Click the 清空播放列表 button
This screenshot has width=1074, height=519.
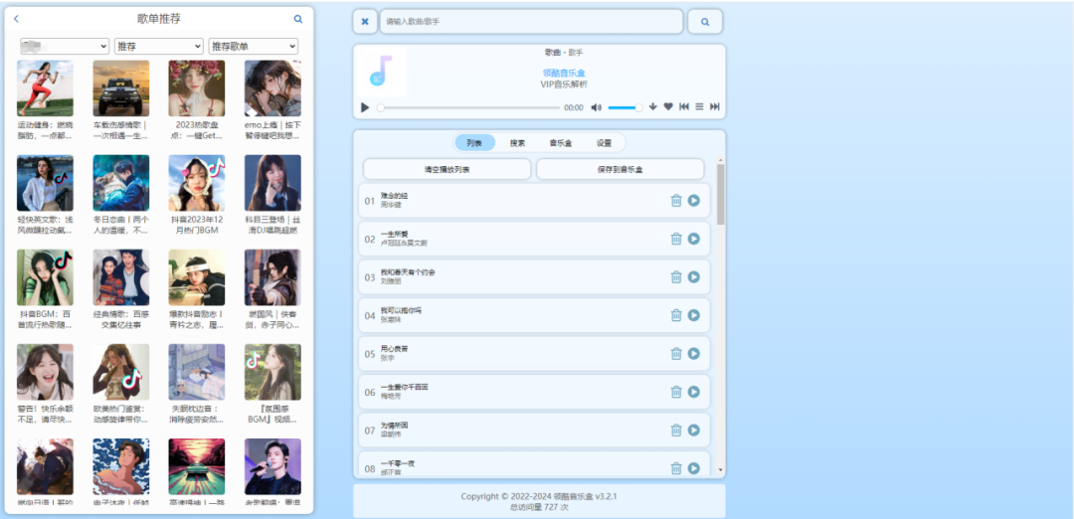click(x=447, y=170)
